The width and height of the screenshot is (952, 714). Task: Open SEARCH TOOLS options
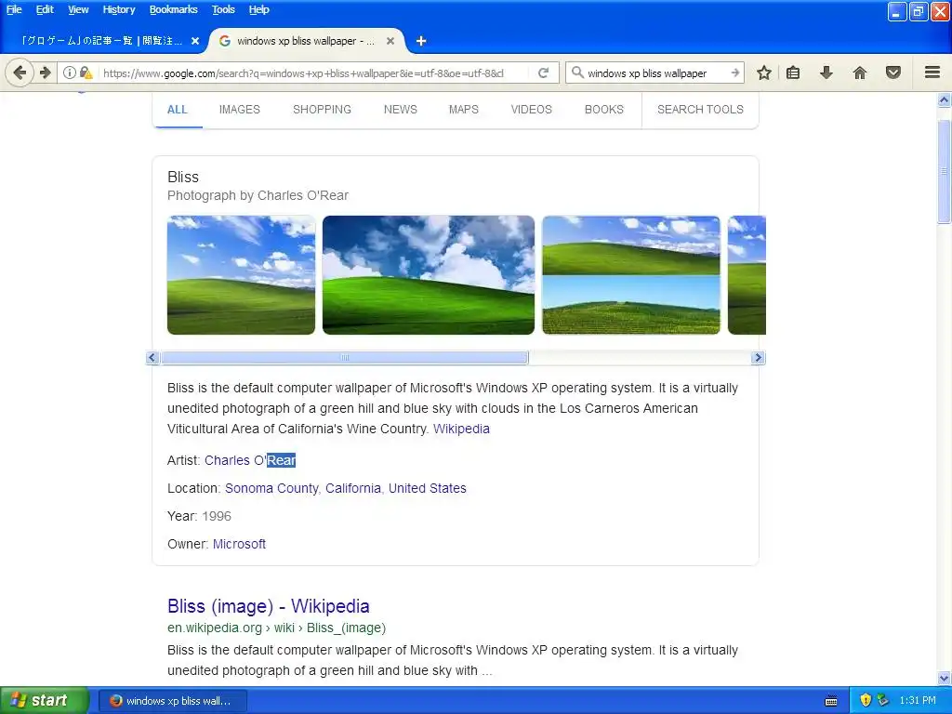point(700,110)
